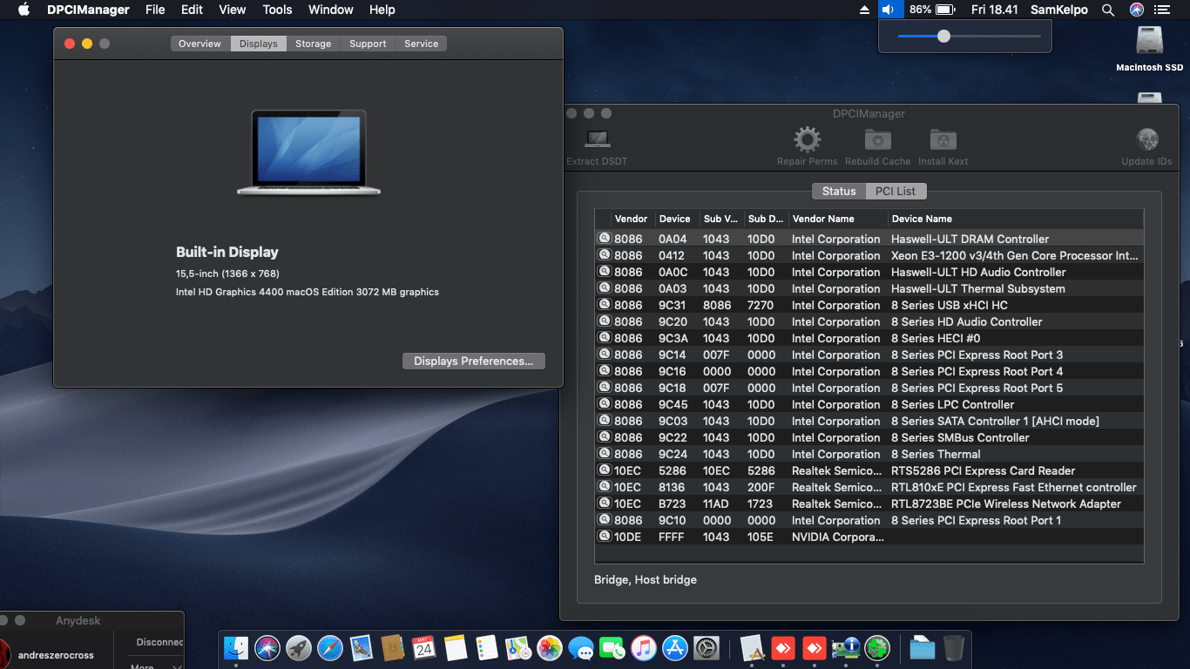Click lookup icon for 8 Series LPC Controller
Viewport: 1190px width, 669px height.
[604, 404]
